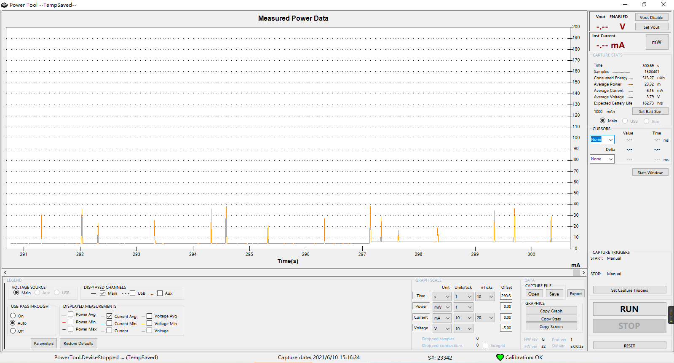Open the first cursor None dropdown

click(602, 140)
